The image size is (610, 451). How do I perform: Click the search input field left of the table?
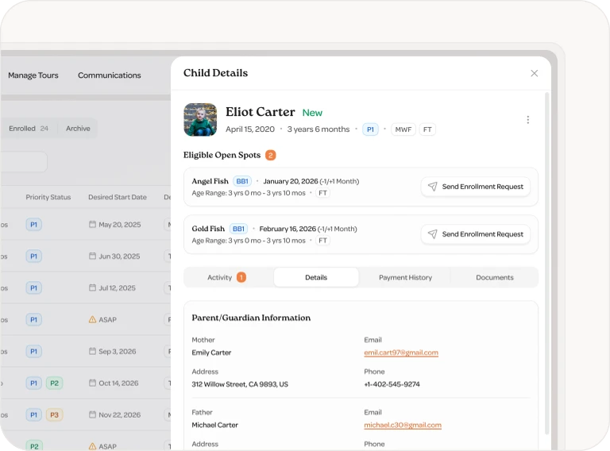[24, 162]
